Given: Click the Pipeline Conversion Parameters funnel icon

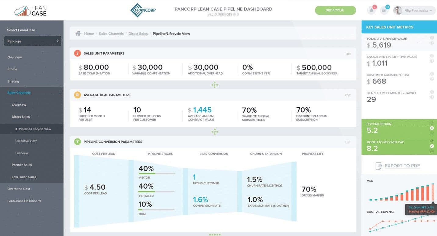Looking at the screenshot, I should 77,141.
